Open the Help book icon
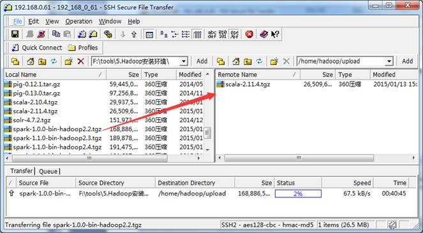Viewport: 423px width, 233px height. coord(263,34)
